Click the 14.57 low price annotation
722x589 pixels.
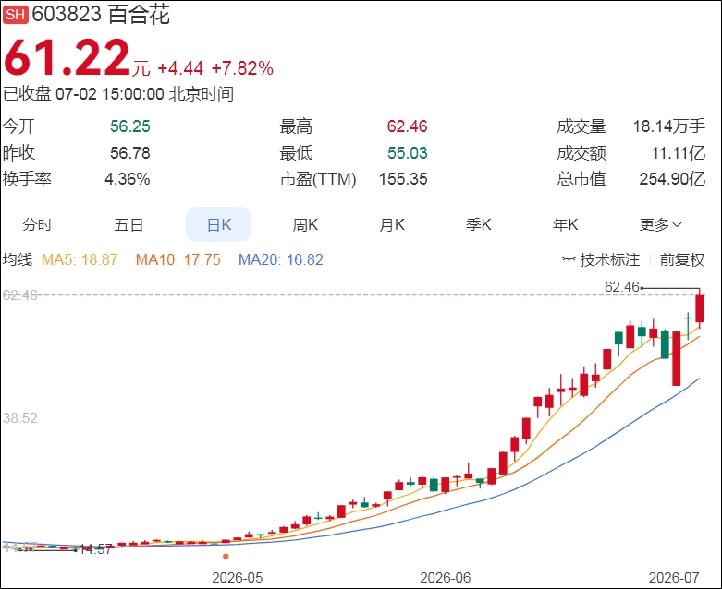[x=96, y=549]
